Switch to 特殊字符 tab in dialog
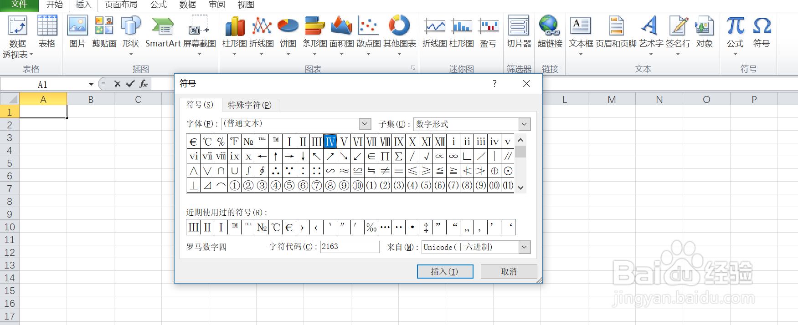This screenshot has height=325, width=798. click(x=250, y=105)
